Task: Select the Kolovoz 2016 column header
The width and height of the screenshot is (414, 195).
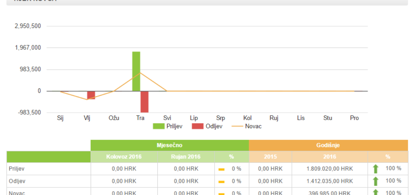Action: (124, 157)
